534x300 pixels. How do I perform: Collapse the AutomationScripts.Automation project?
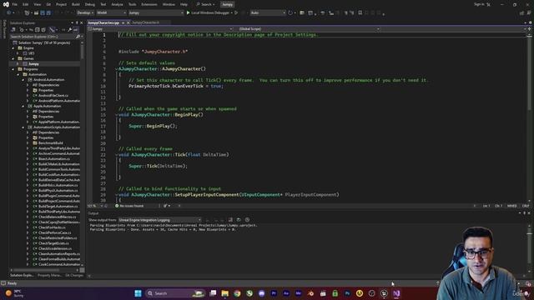pos(23,127)
